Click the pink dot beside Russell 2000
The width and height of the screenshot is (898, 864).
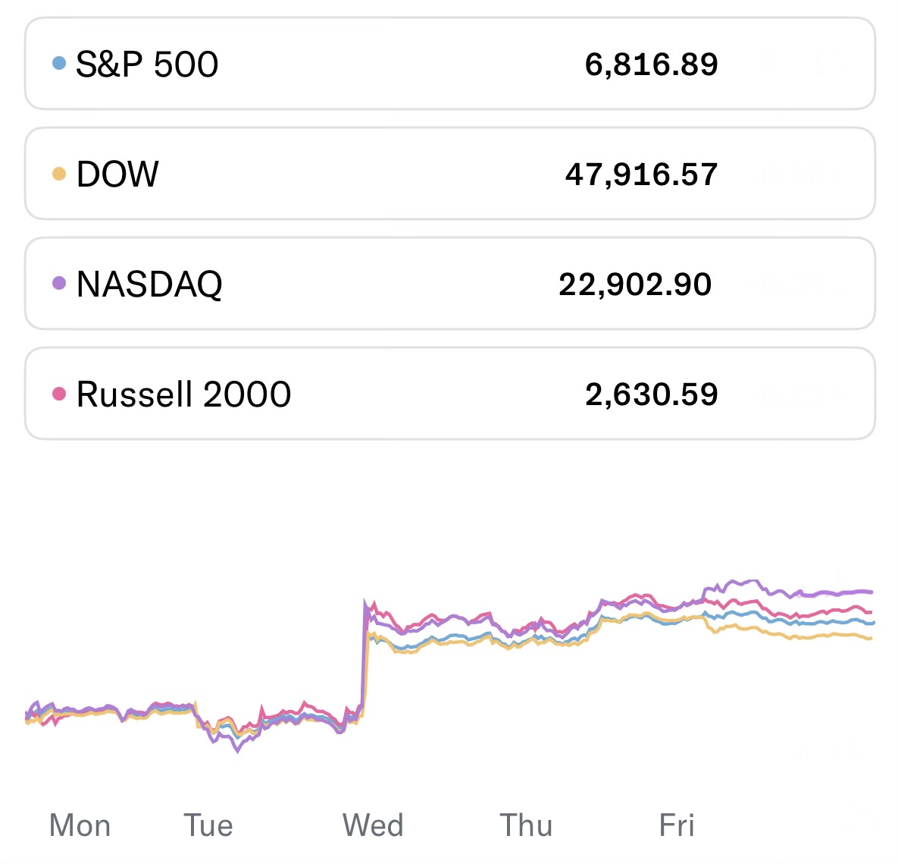point(59,394)
